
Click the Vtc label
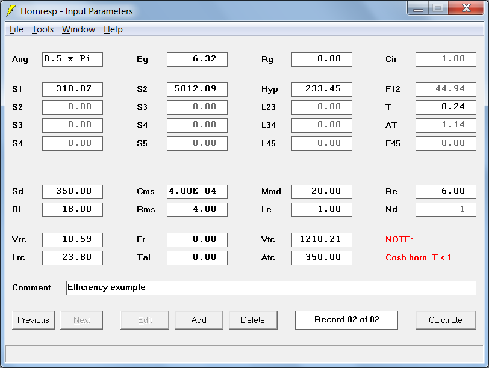pyautogui.click(x=268, y=240)
